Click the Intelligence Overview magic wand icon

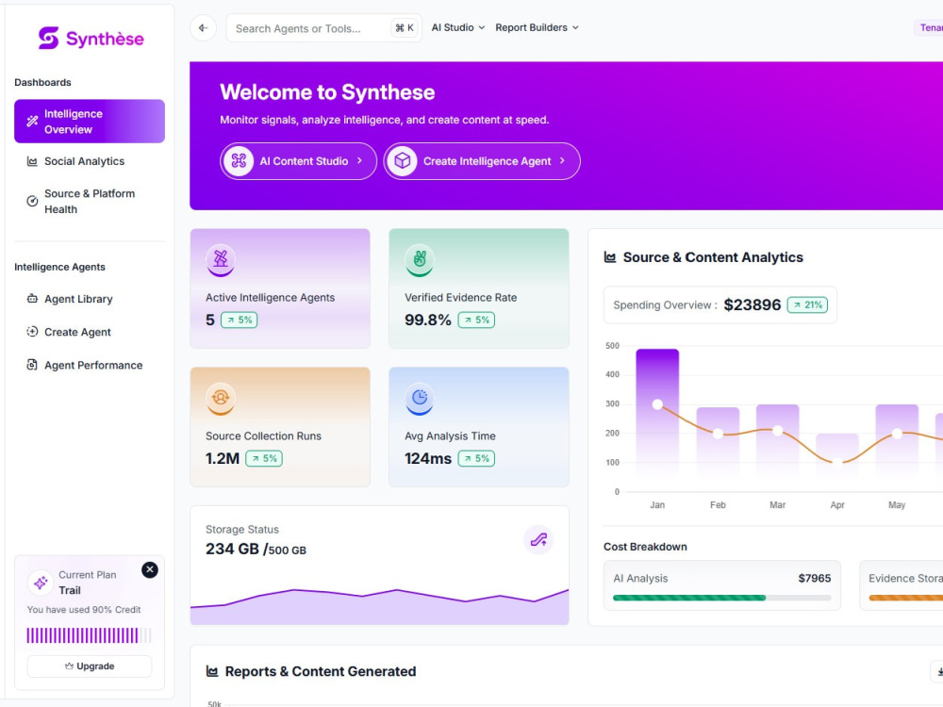pyautogui.click(x=32, y=122)
